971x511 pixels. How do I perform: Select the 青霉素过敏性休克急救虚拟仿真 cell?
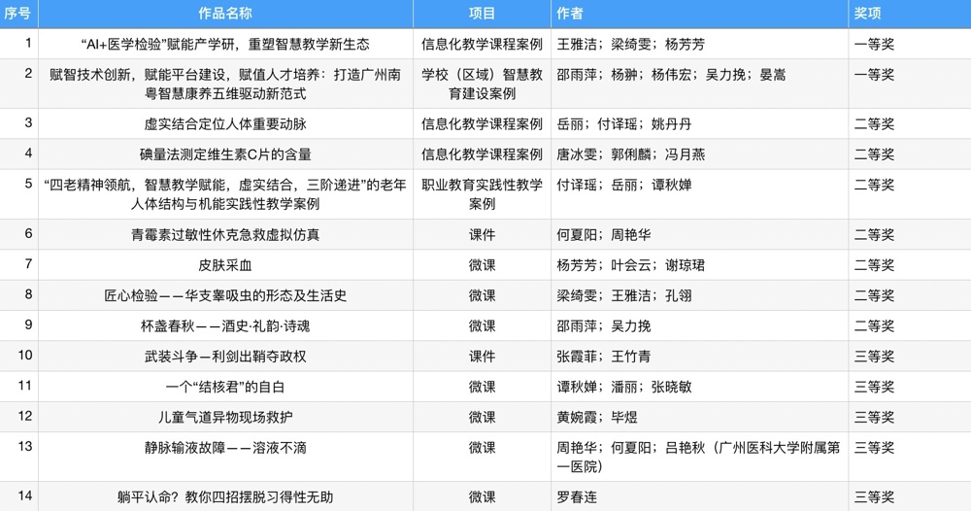[224, 234]
